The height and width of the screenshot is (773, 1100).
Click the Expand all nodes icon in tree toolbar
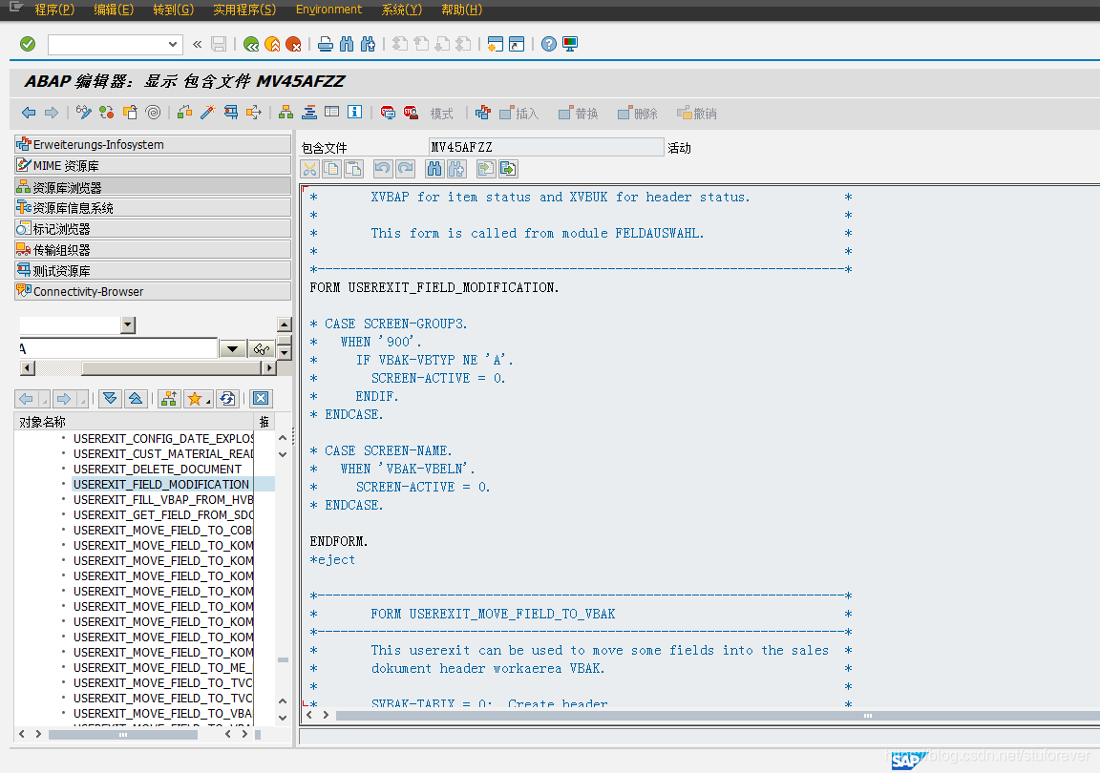110,398
